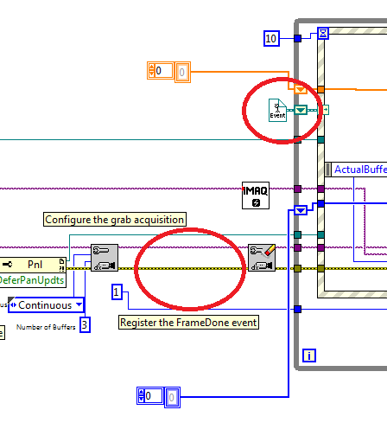The image size is (387, 442).
Task: Select the loop iteration terminal i
Action: pos(309,356)
